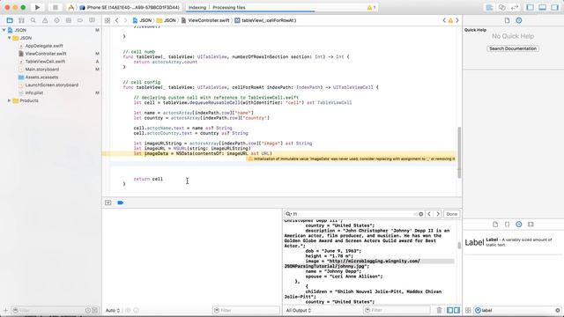Jump to next issue arrow
The height and width of the screenshot is (317, 564).
pos(457,20)
